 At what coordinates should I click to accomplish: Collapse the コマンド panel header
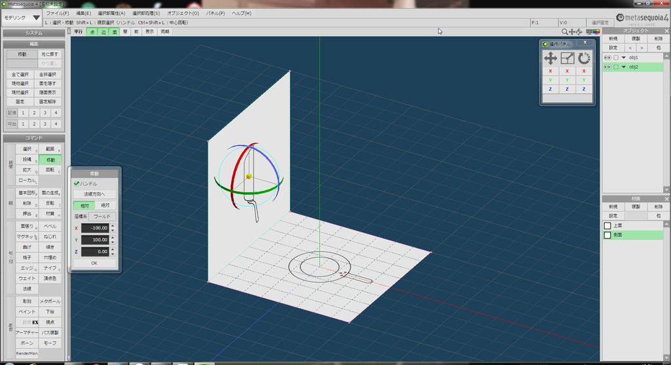coord(34,138)
